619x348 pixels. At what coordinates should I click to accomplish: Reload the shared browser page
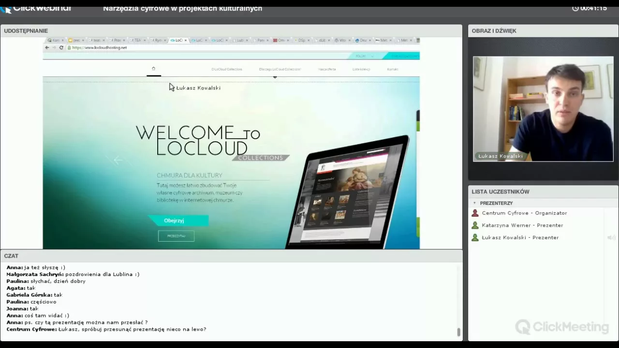[61, 47]
